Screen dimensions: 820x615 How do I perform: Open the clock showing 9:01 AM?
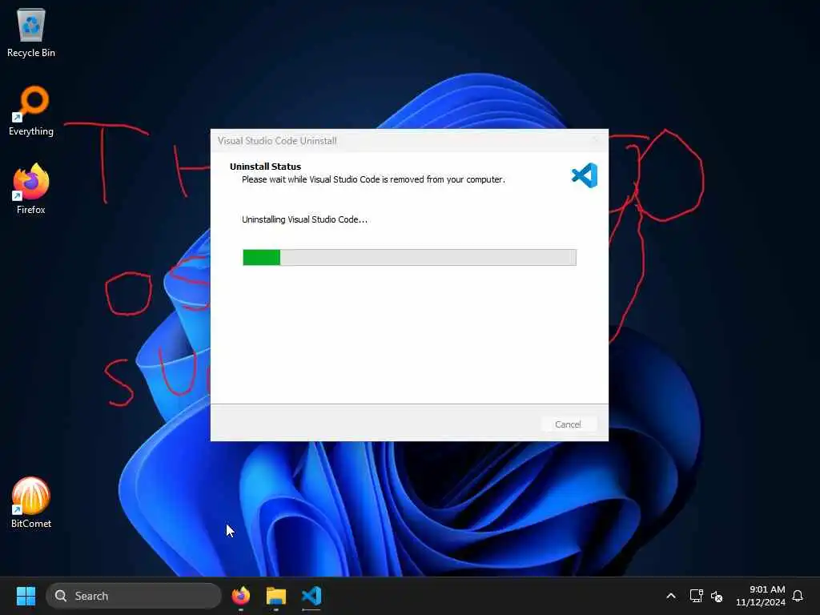pos(761,596)
